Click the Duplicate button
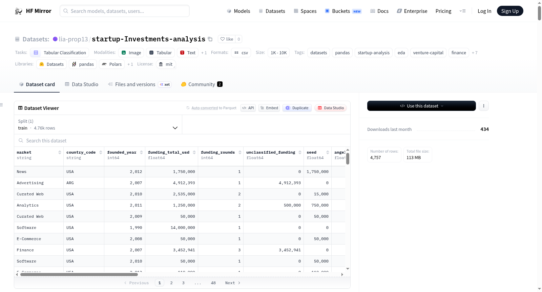 pyautogui.click(x=297, y=108)
